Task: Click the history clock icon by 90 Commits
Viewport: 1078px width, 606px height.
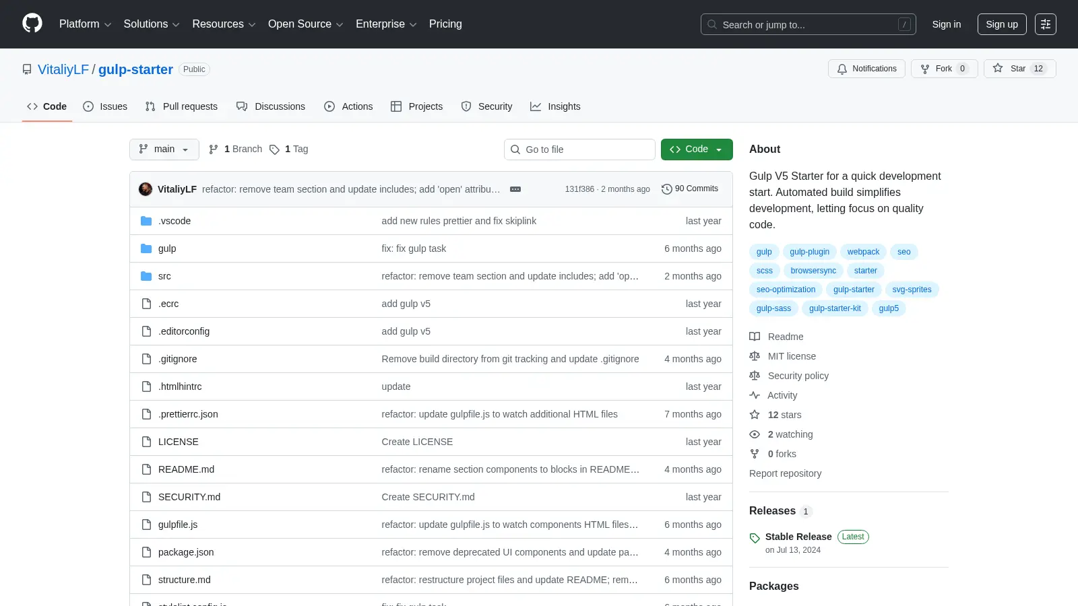Action: 667,189
